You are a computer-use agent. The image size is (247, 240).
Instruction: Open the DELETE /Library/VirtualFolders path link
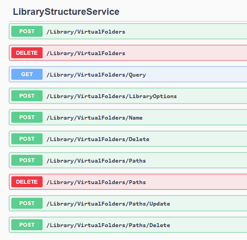tap(86, 53)
